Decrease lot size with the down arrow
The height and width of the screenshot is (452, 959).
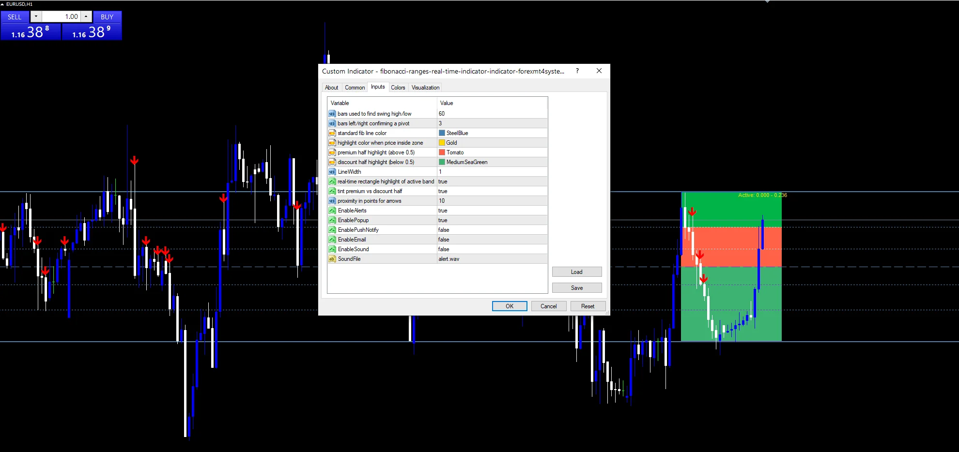(x=36, y=16)
